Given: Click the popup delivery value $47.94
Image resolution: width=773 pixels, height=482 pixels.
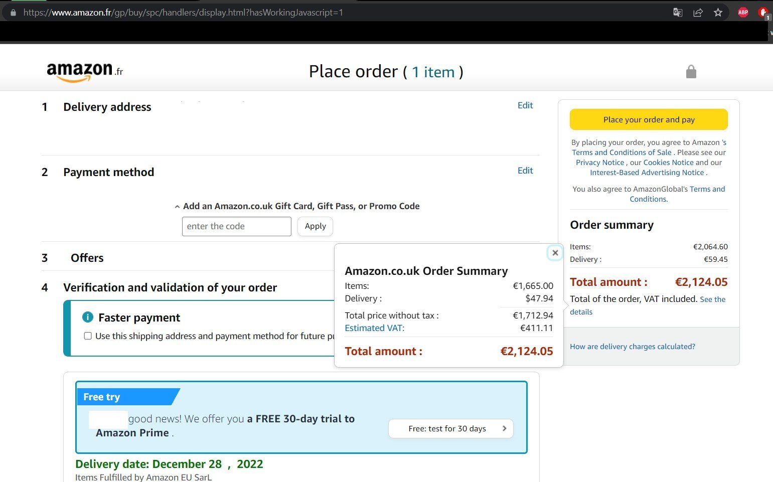Looking at the screenshot, I should pyautogui.click(x=539, y=298).
